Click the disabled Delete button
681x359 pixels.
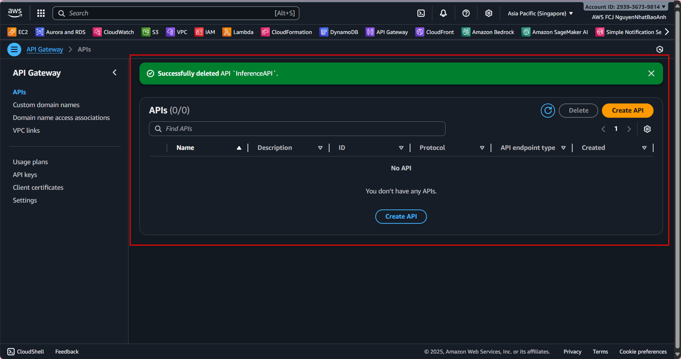pyautogui.click(x=578, y=110)
